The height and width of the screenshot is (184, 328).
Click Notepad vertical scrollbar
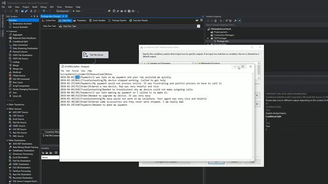253,116
